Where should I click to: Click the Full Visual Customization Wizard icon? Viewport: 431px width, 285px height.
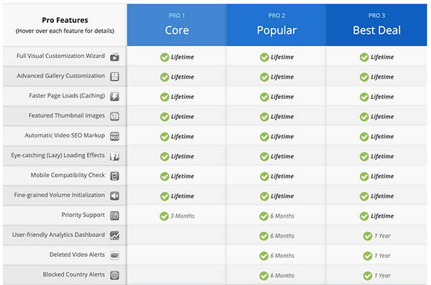(x=115, y=57)
